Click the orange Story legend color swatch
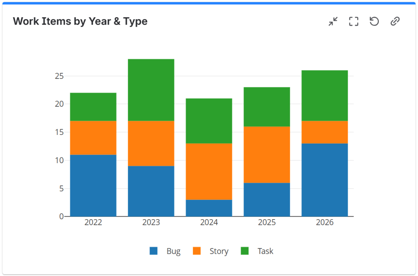The image size is (418, 276). (197, 251)
